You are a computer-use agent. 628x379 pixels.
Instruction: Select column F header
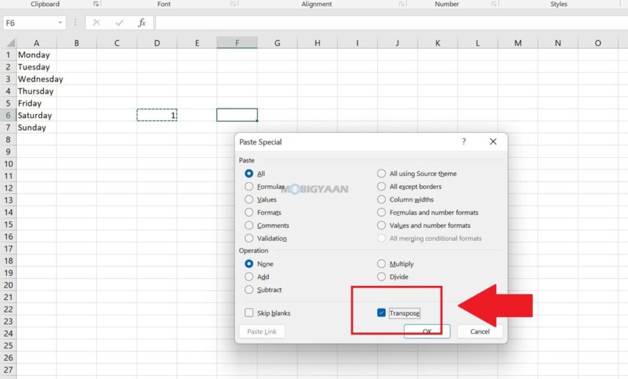[237, 43]
